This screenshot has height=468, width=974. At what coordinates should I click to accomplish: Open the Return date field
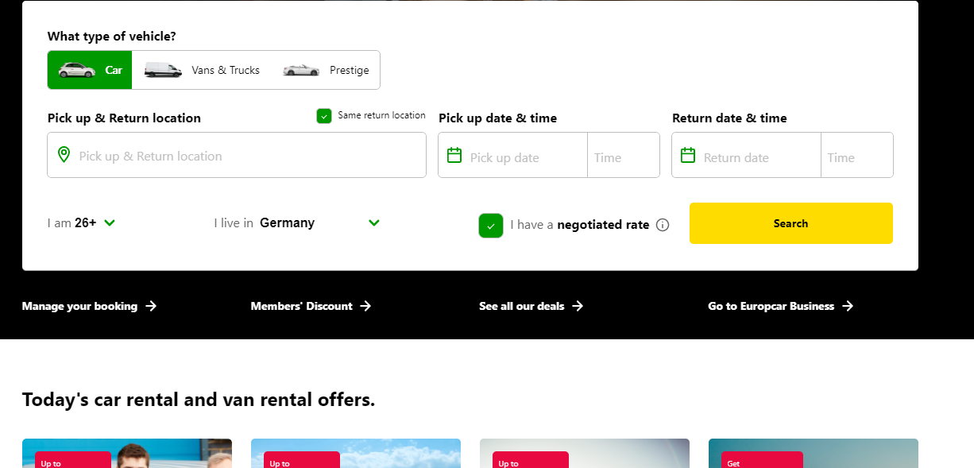pos(747,155)
